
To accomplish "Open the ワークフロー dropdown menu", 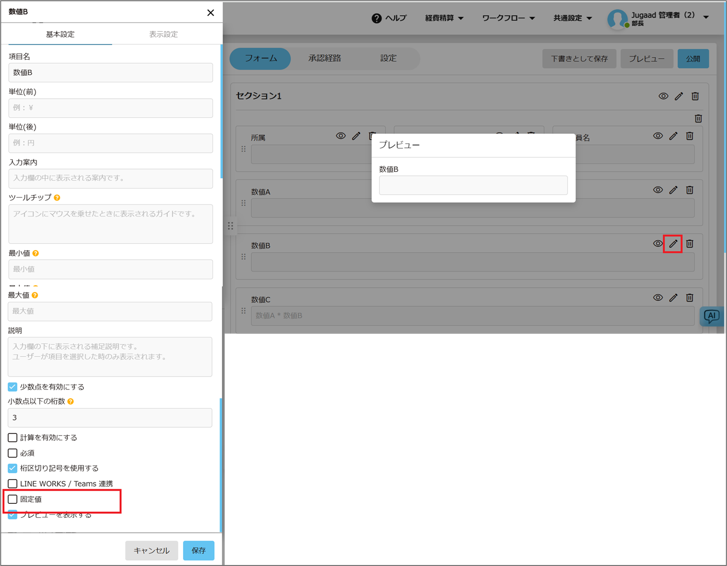I will [x=508, y=18].
